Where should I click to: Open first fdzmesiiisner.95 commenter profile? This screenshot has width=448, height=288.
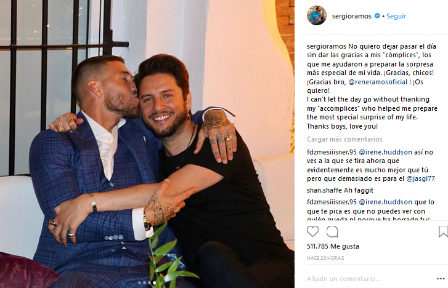[332, 152]
